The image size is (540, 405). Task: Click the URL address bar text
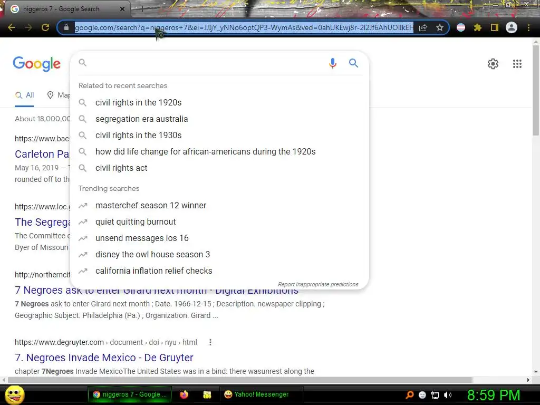point(244,27)
